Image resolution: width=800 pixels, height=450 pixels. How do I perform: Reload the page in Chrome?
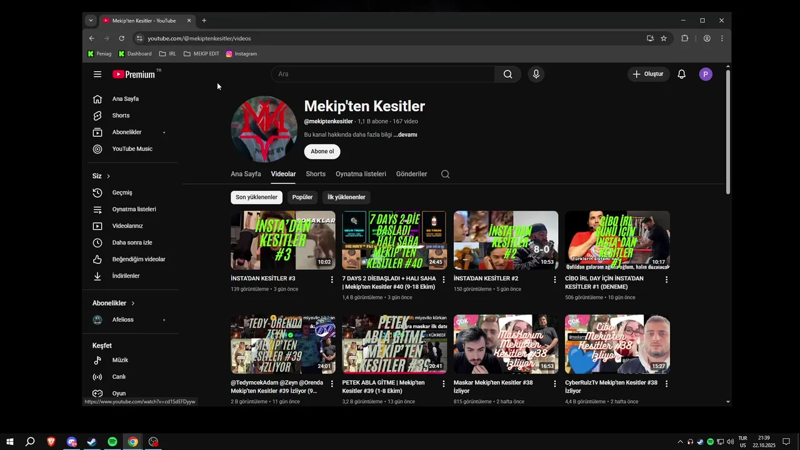point(121,38)
